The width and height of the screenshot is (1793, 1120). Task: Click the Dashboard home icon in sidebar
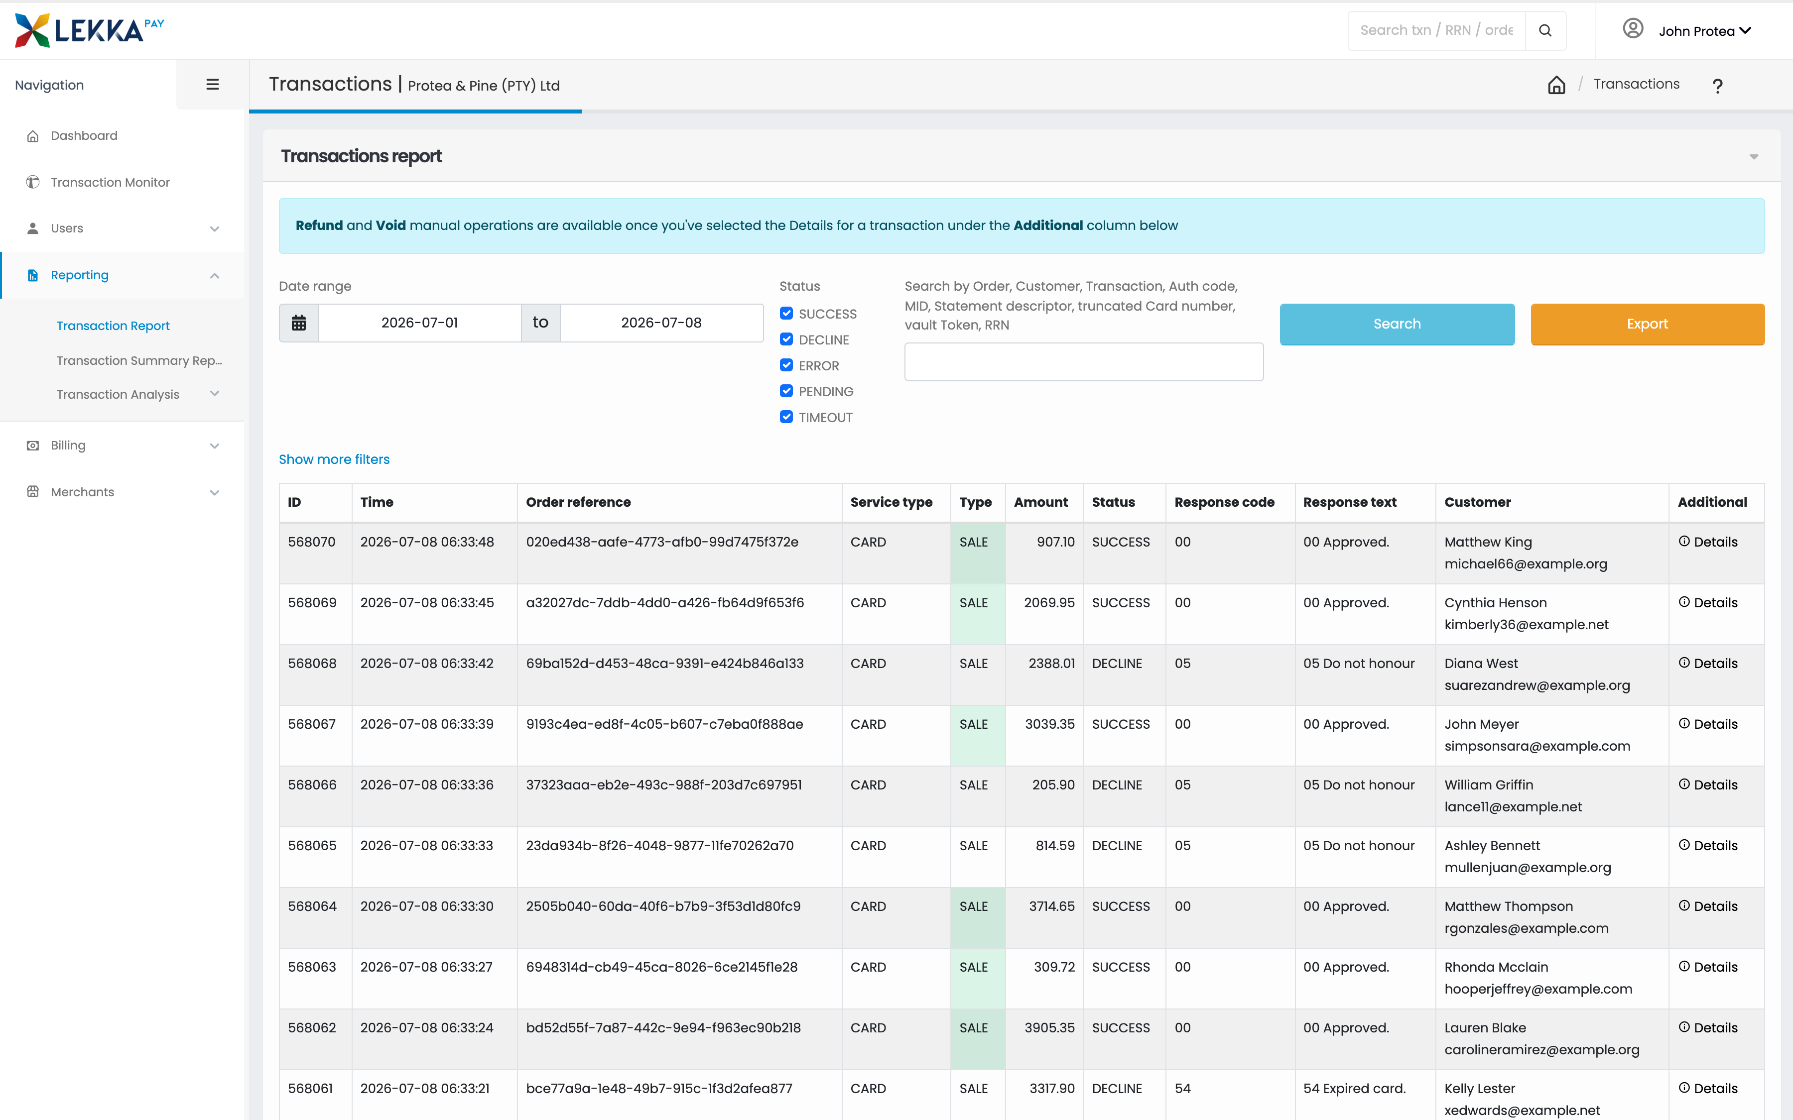[x=32, y=136]
